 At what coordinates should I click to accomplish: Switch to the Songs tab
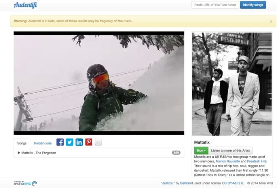point(22,143)
